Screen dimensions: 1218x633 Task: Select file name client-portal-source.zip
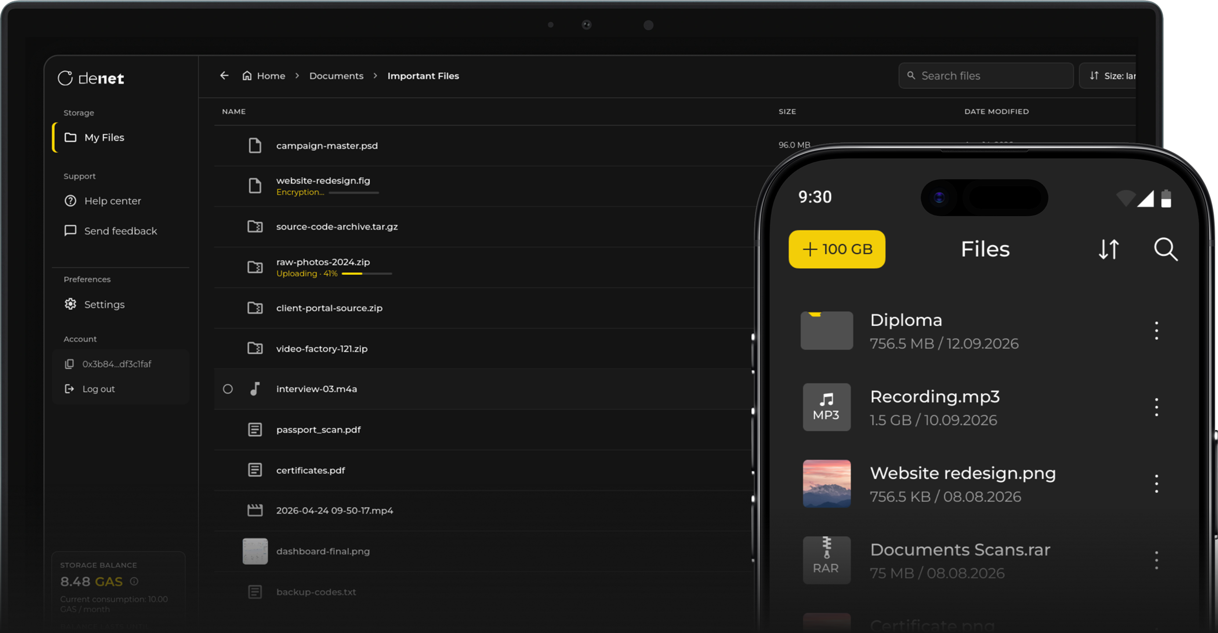pos(329,308)
